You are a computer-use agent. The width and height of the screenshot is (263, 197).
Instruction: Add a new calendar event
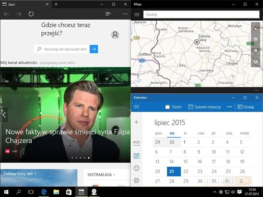click(x=136, y=122)
